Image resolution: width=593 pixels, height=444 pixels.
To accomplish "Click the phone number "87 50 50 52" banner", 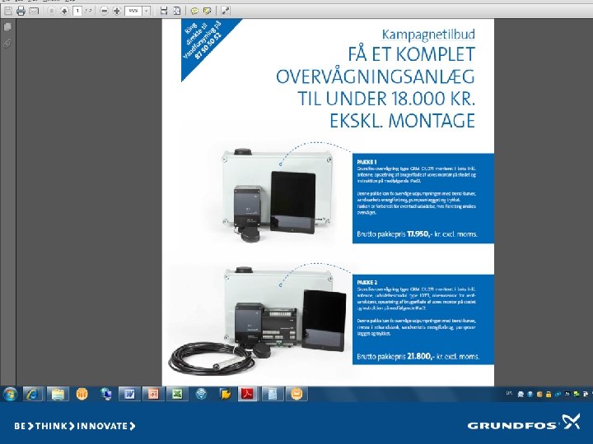I will [x=208, y=46].
